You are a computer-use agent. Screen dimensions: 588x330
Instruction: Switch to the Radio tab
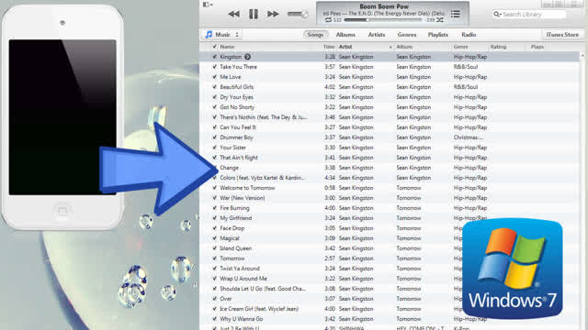point(469,35)
